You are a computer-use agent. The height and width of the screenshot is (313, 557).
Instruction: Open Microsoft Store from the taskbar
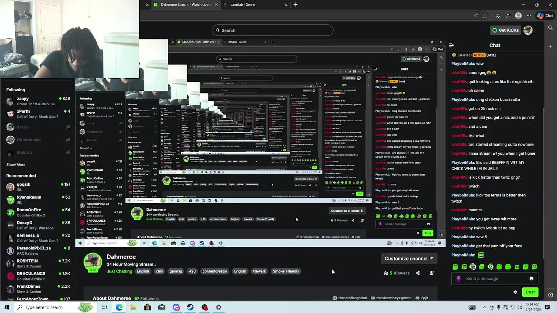pos(148,307)
